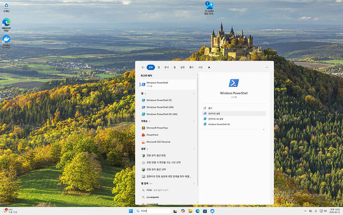Click 열기 (Open) in the preview pane
This screenshot has width=343, height=215.
coord(234,108)
